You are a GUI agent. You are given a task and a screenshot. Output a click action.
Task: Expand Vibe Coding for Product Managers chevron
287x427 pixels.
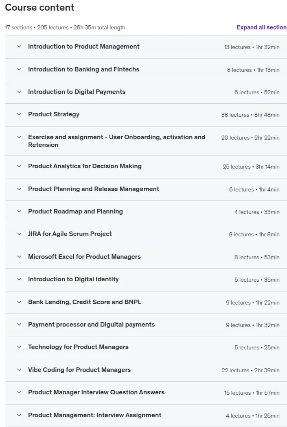pos(19,370)
